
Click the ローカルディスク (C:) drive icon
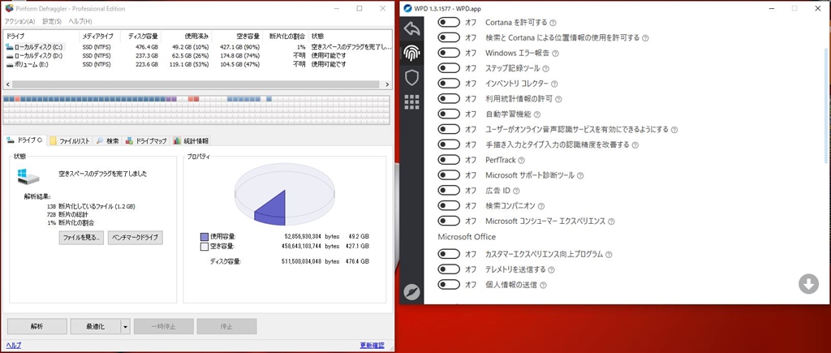pyautogui.click(x=9, y=46)
